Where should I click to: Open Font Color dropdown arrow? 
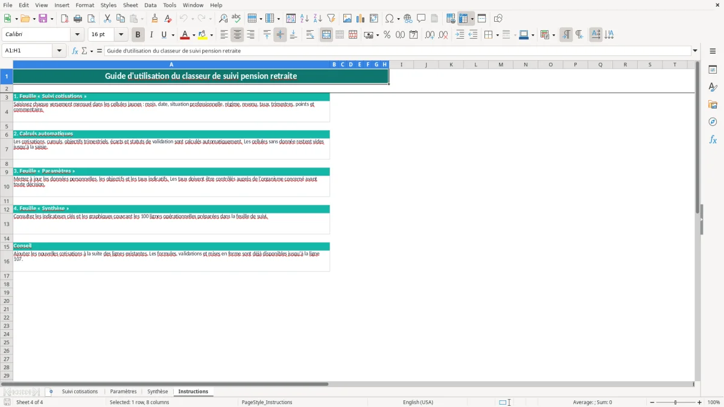193,35
